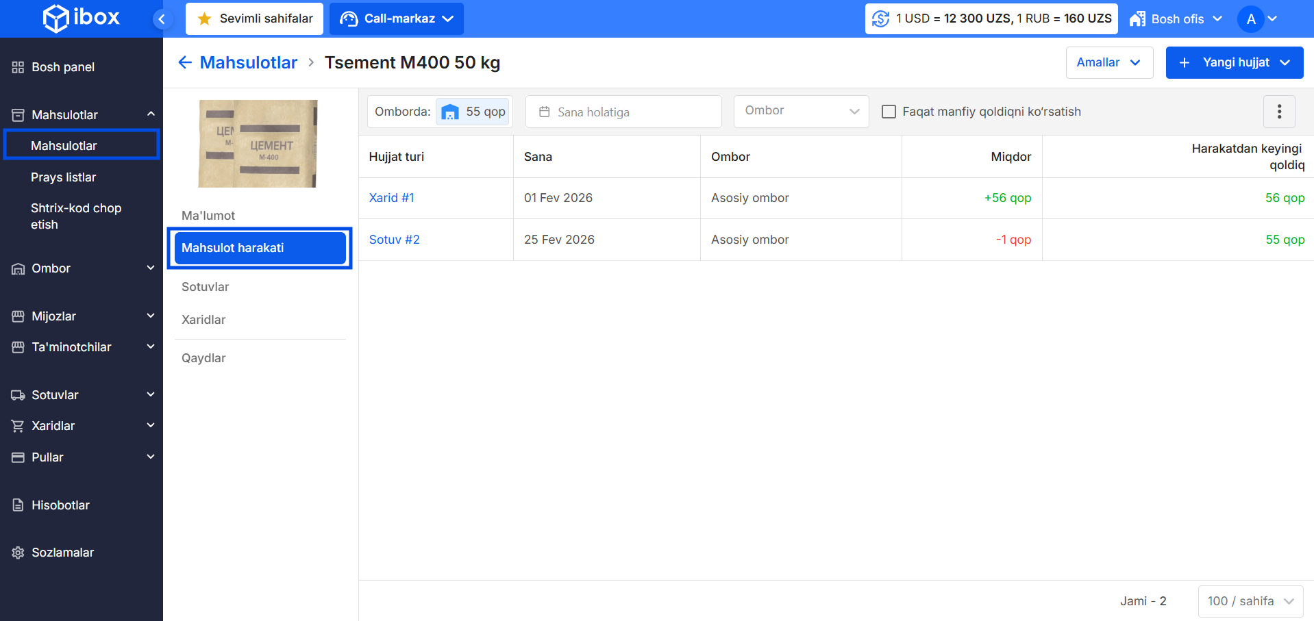The width and height of the screenshot is (1314, 621).
Task: Click the Yangi hujjat button
Action: [x=1234, y=63]
